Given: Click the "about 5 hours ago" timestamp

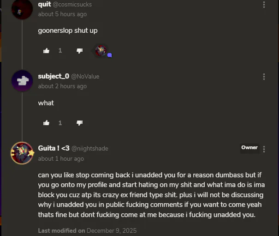Looking at the screenshot, I should coord(62,14).
